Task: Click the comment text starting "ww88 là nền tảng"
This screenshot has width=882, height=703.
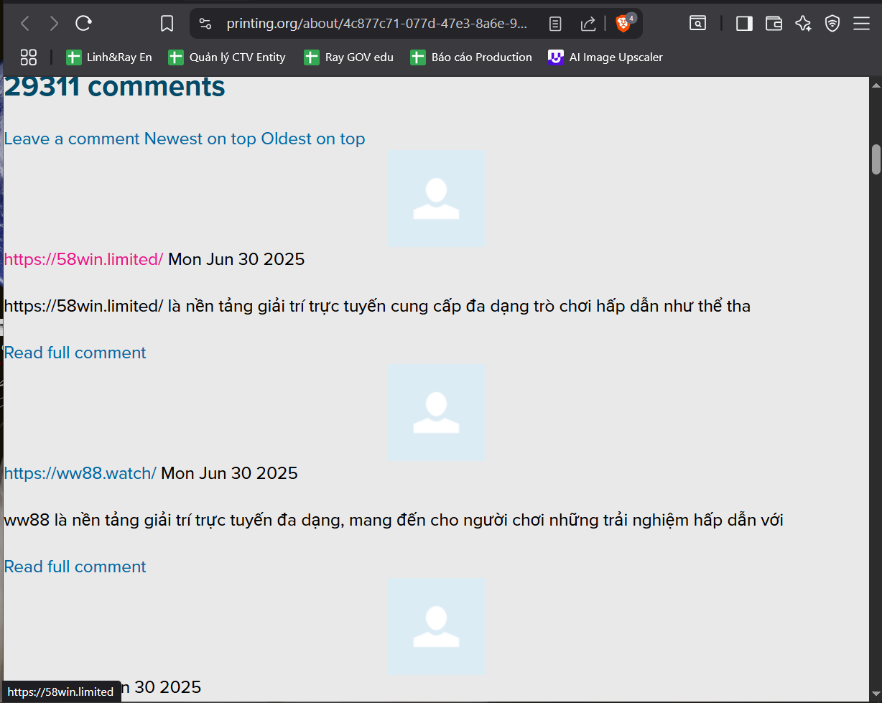Action: pyautogui.click(x=394, y=521)
